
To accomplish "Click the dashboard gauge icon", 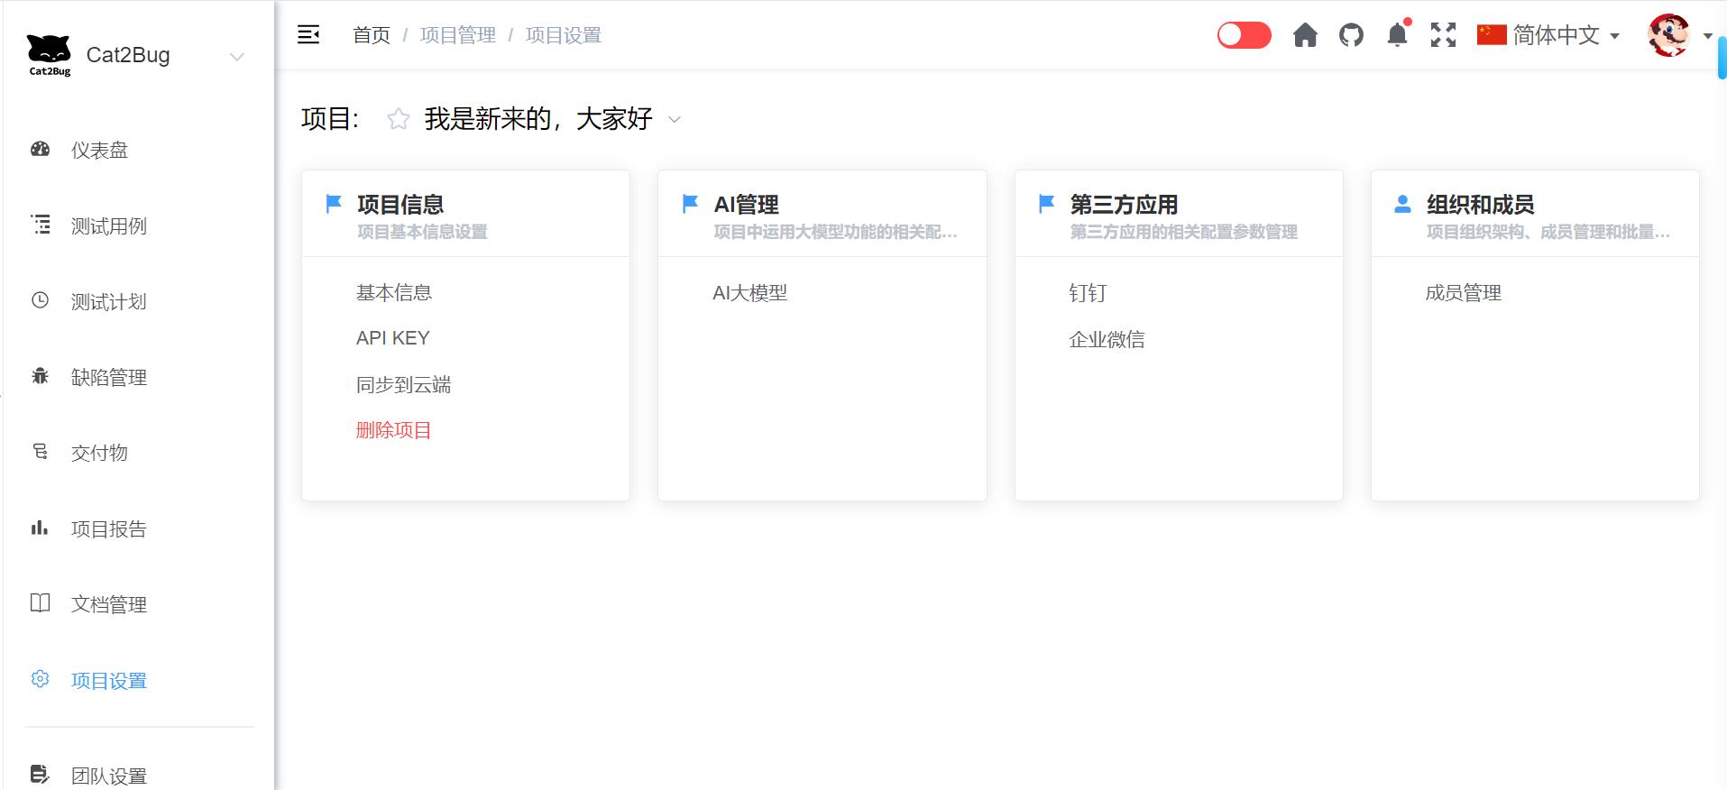I will coord(41,149).
